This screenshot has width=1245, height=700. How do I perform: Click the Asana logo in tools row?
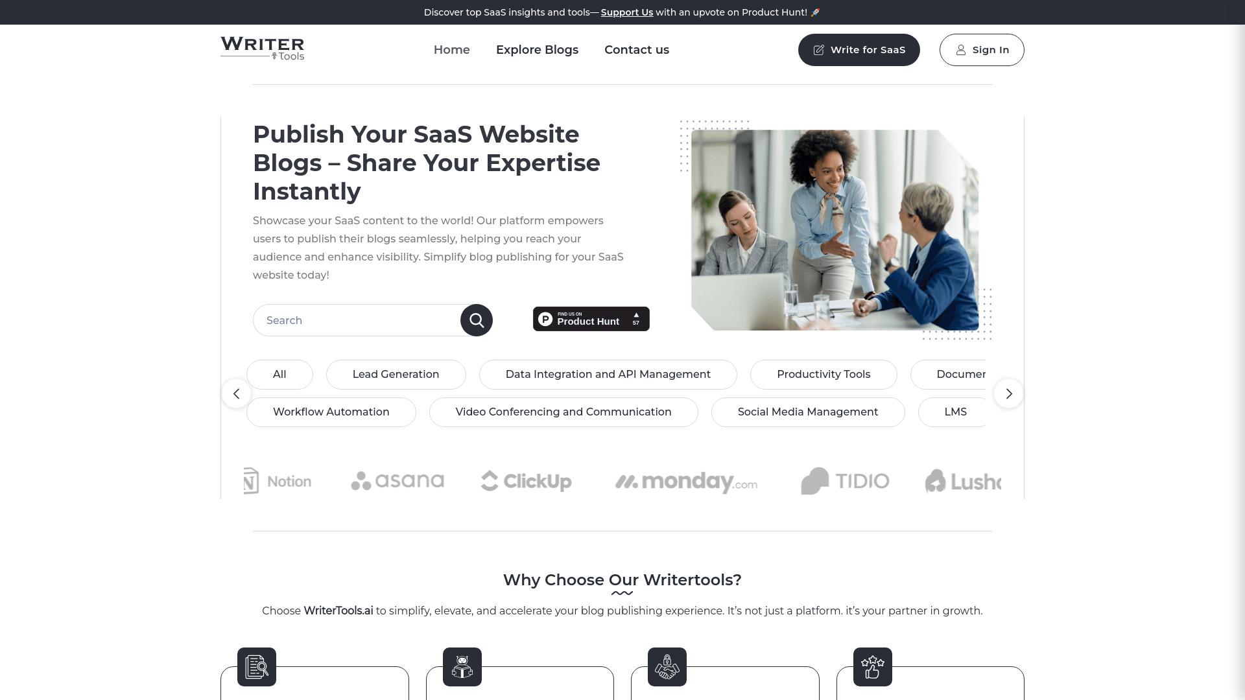pos(397,481)
